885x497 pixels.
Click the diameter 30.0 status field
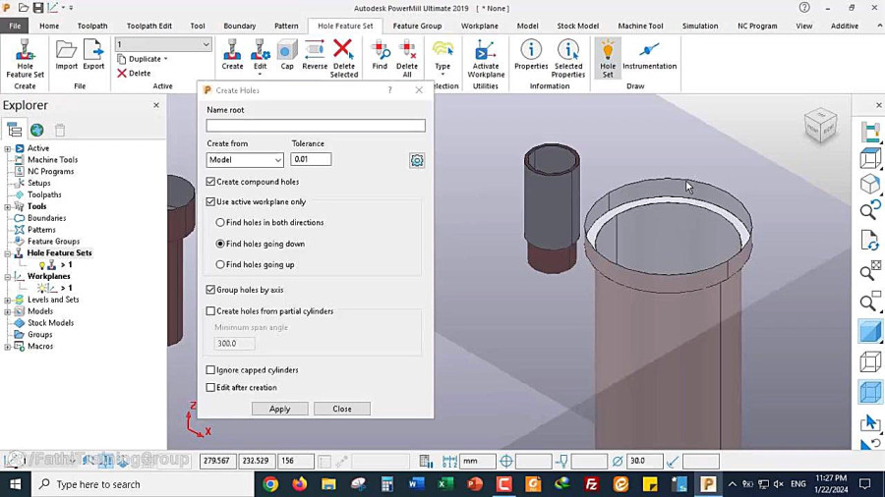coord(644,461)
